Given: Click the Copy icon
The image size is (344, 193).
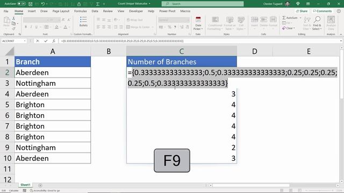Looking at the screenshot, I should (14, 24).
